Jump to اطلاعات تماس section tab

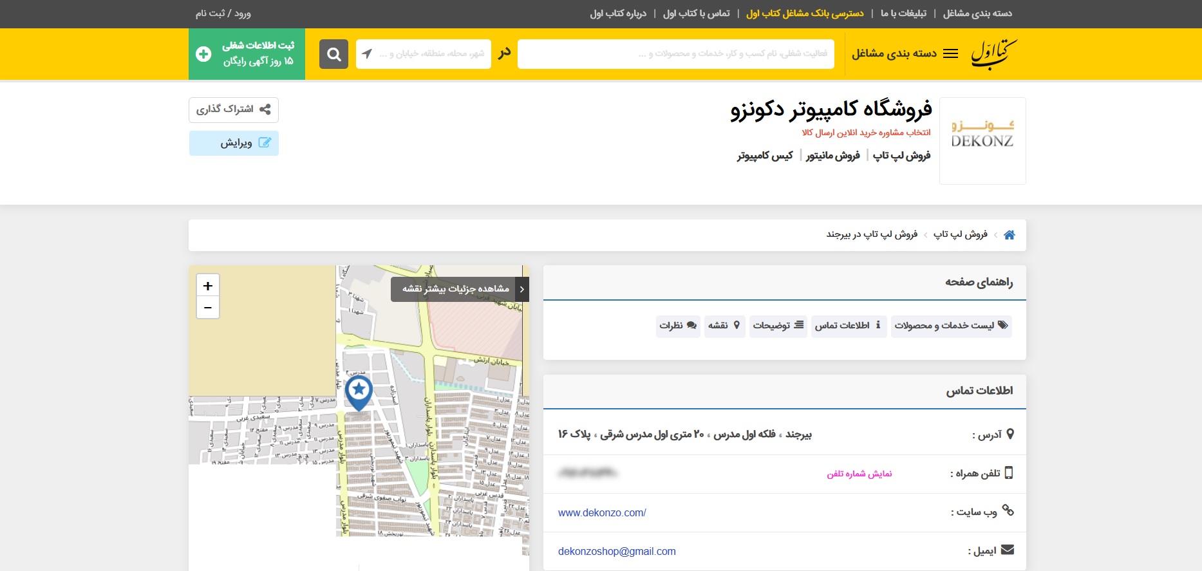(x=849, y=326)
